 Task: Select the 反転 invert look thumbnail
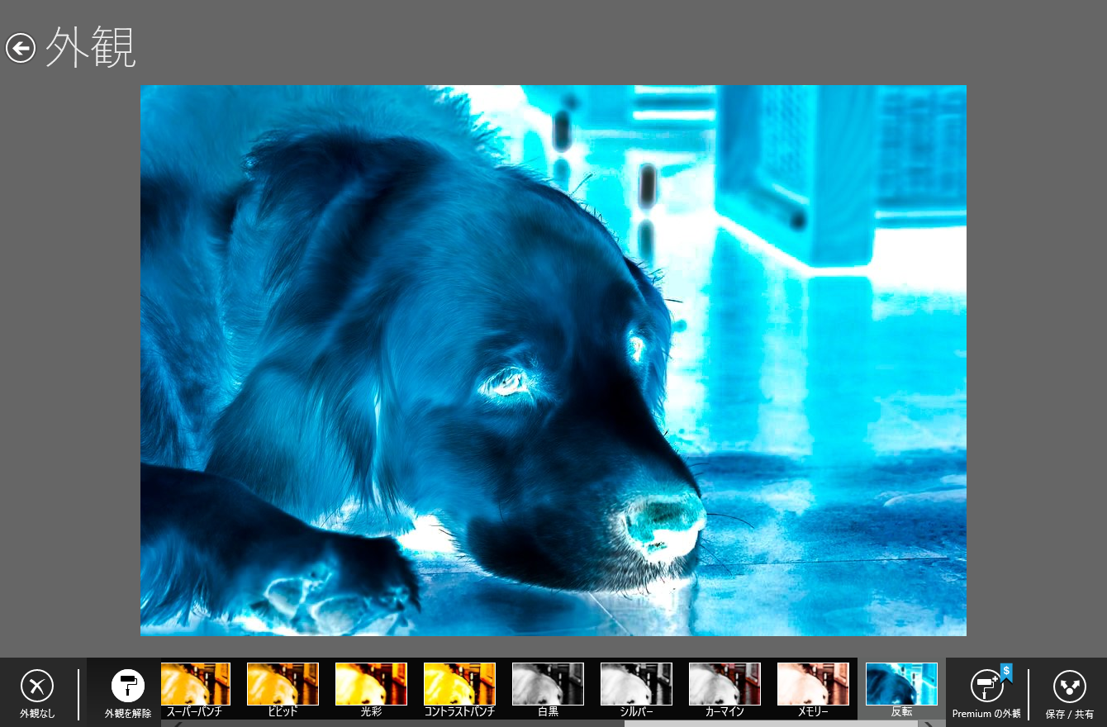(901, 684)
